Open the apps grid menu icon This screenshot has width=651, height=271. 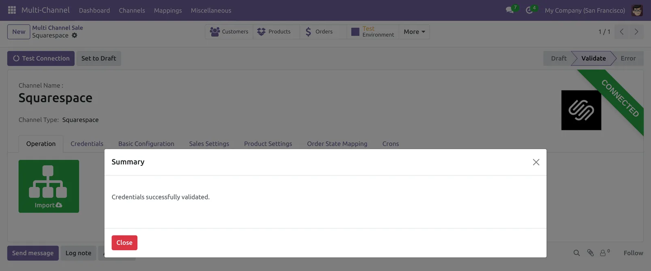(x=12, y=10)
